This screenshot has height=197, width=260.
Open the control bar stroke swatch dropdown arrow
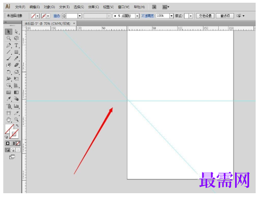click(x=48, y=16)
